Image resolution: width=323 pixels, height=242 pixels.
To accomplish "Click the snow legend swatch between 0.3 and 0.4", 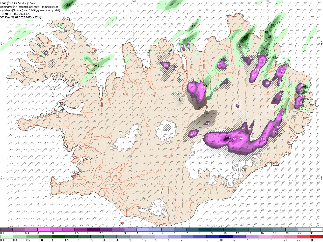I will [19, 230].
